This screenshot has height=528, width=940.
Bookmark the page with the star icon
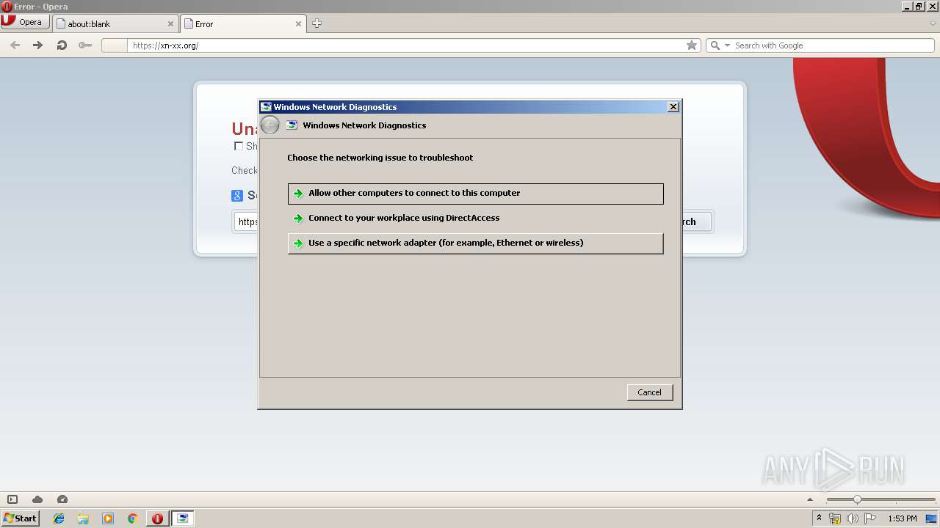point(692,45)
